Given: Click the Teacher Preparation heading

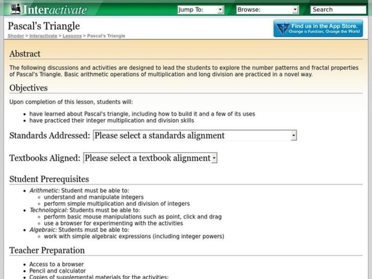Looking at the screenshot, I should click(47, 250).
